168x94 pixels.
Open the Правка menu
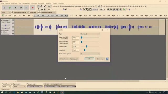pos(8,3)
